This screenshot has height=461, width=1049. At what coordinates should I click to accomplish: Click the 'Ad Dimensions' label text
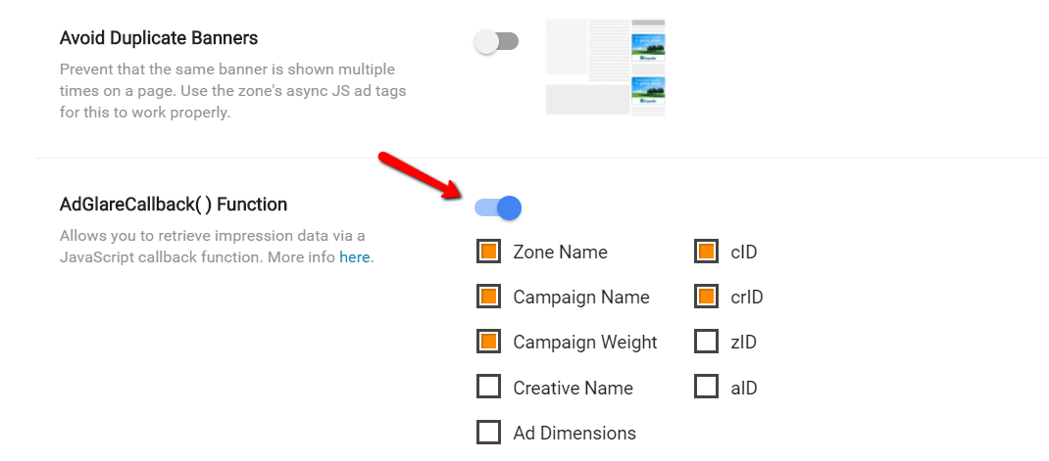pos(574,433)
